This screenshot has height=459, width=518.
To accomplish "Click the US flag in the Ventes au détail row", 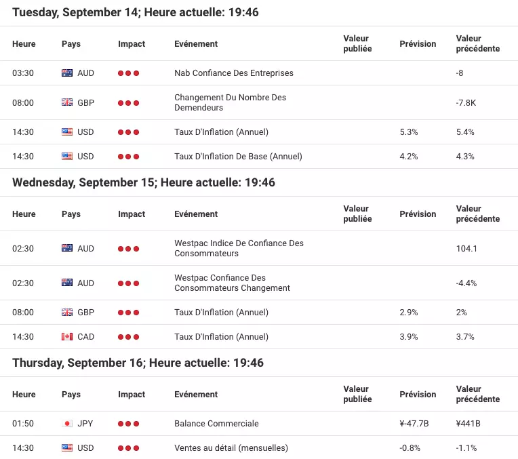I will 67,447.
